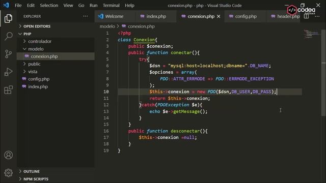Click the VS Code icon on Welcome tab
The width and height of the screenshot is (326, 183).
click(x=101, y=16)
